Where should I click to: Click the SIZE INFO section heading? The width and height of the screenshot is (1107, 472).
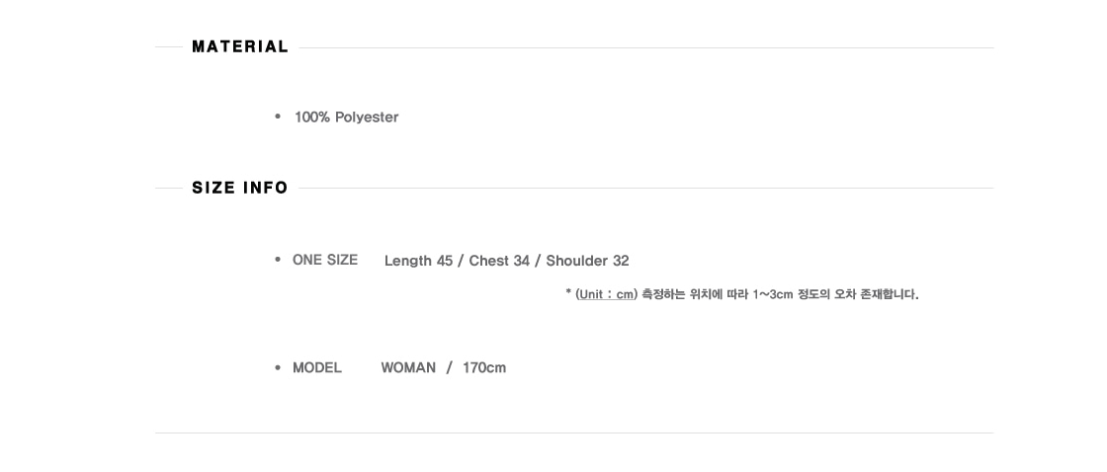point(240,188)
